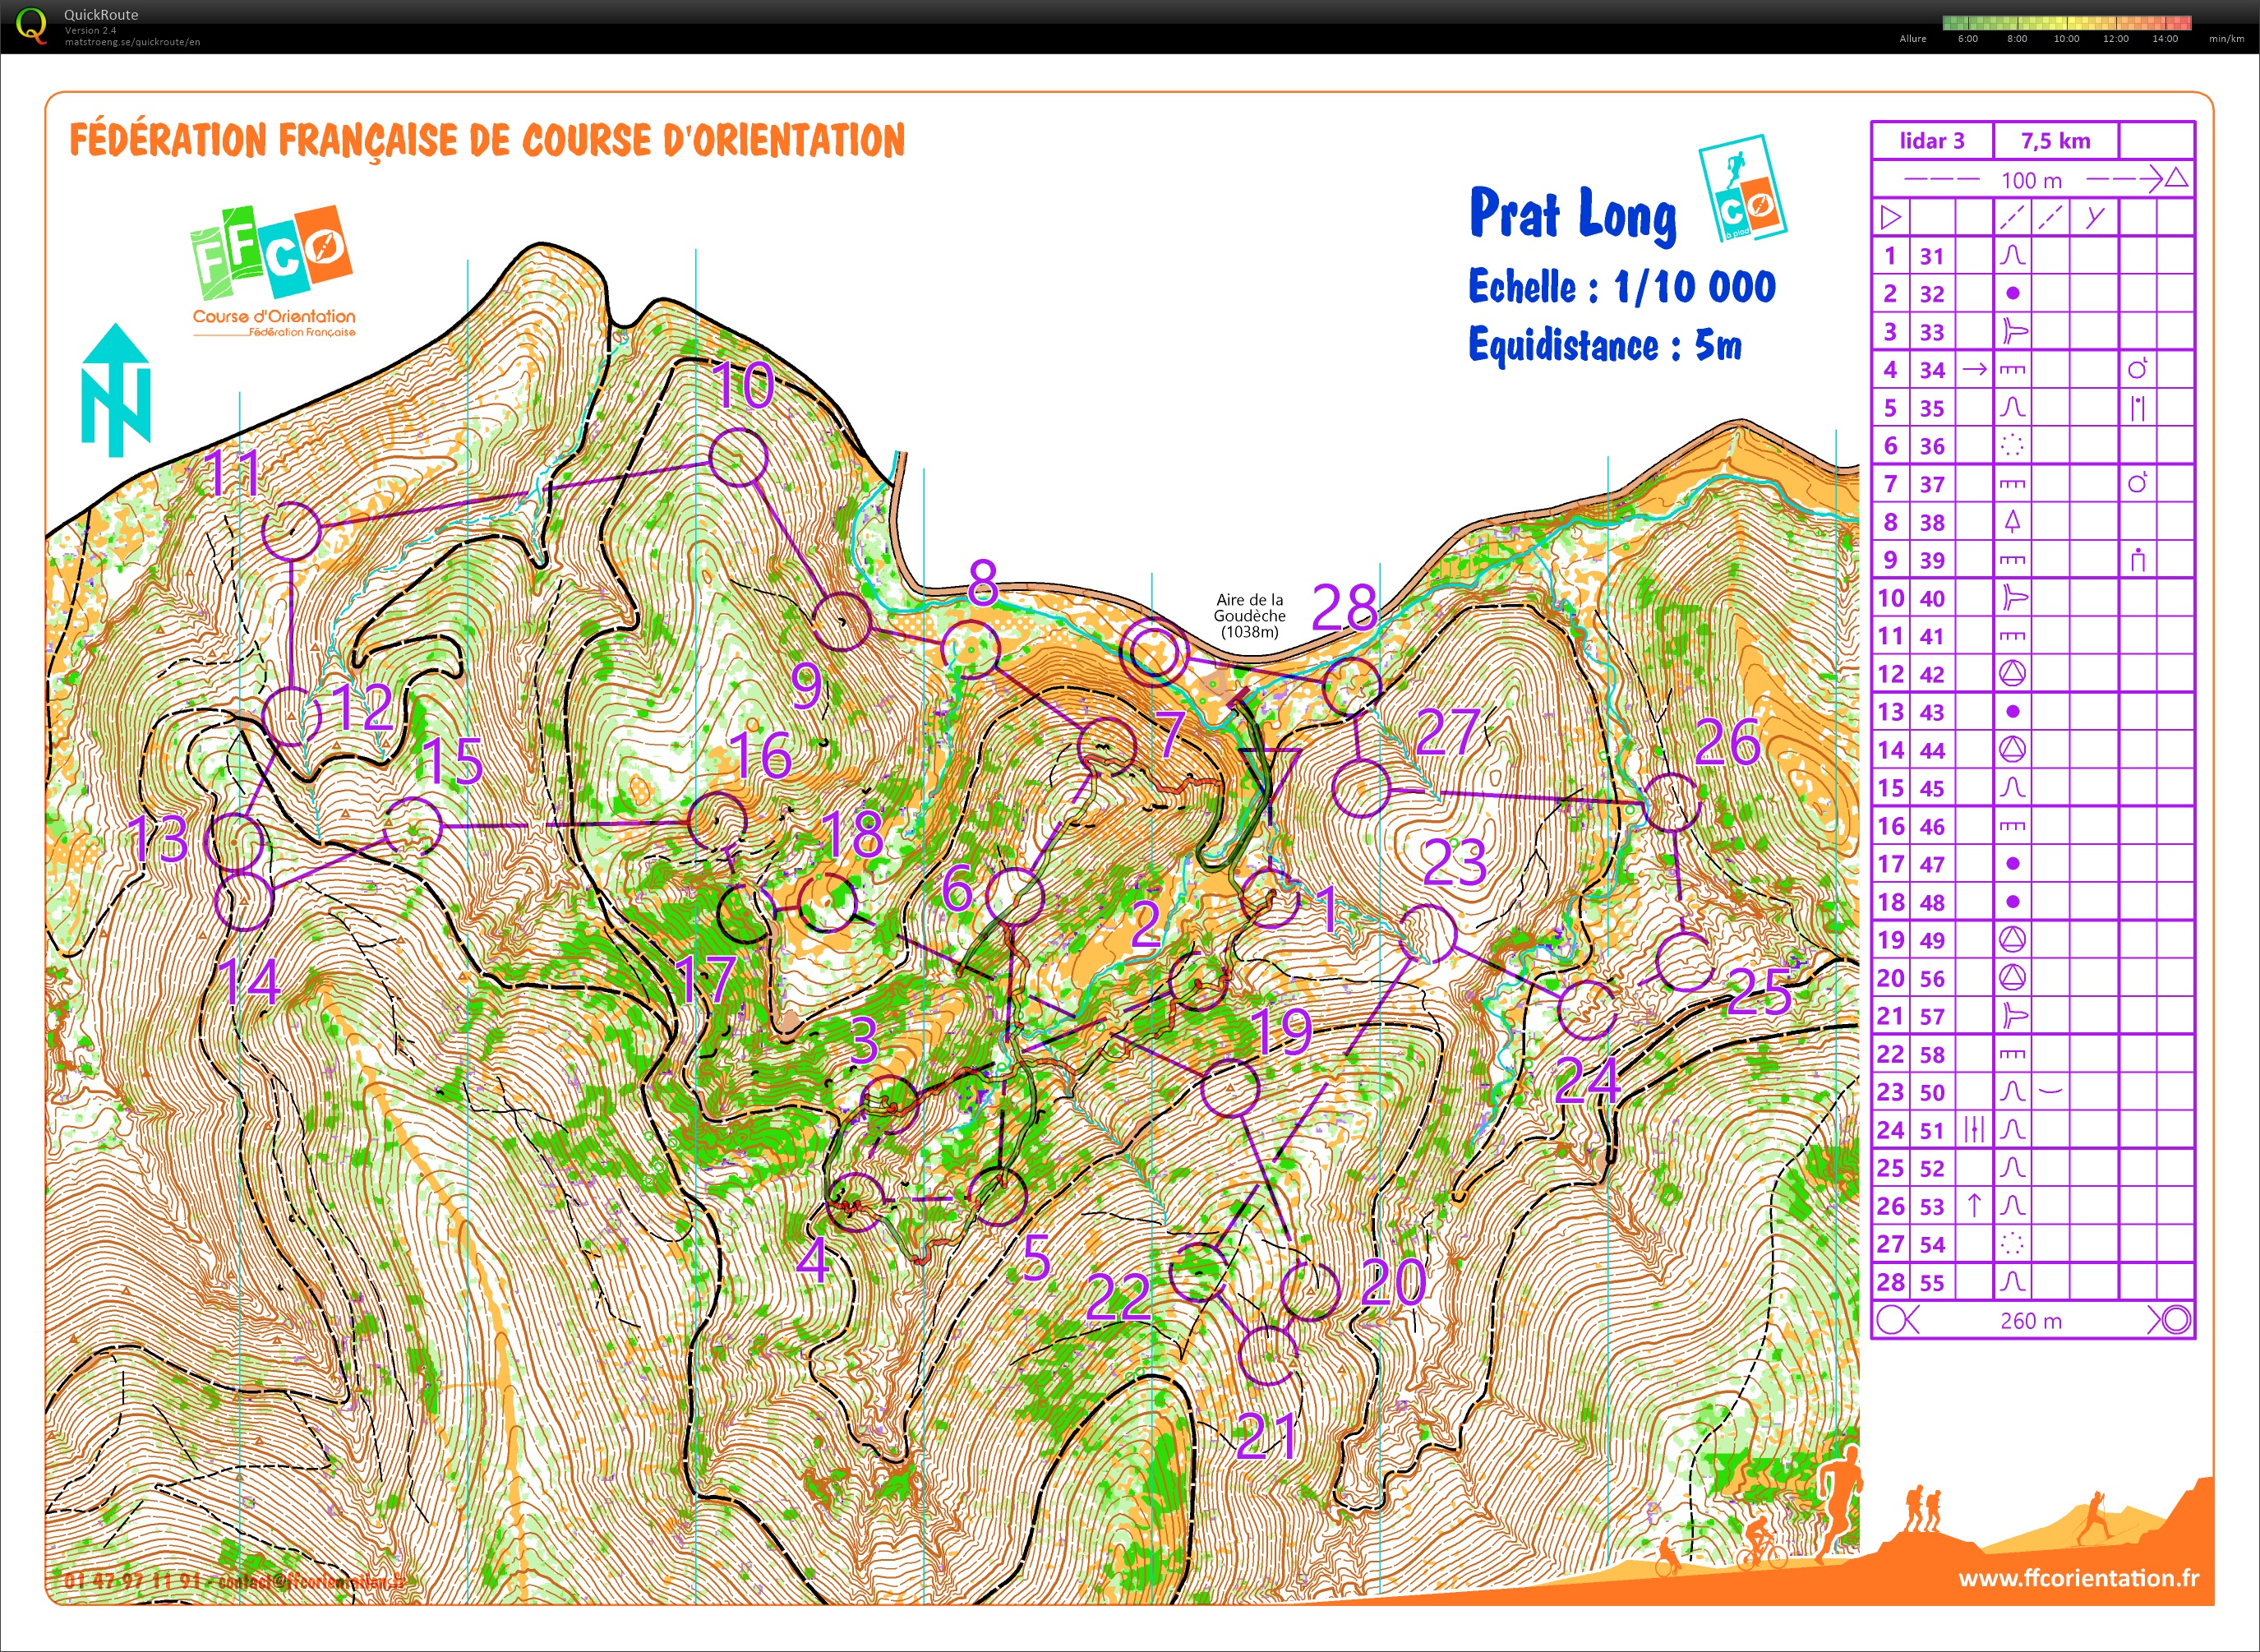Click the 7,5 km course length cell
Screen dimensions: 2260x1652
(2056, 141)
